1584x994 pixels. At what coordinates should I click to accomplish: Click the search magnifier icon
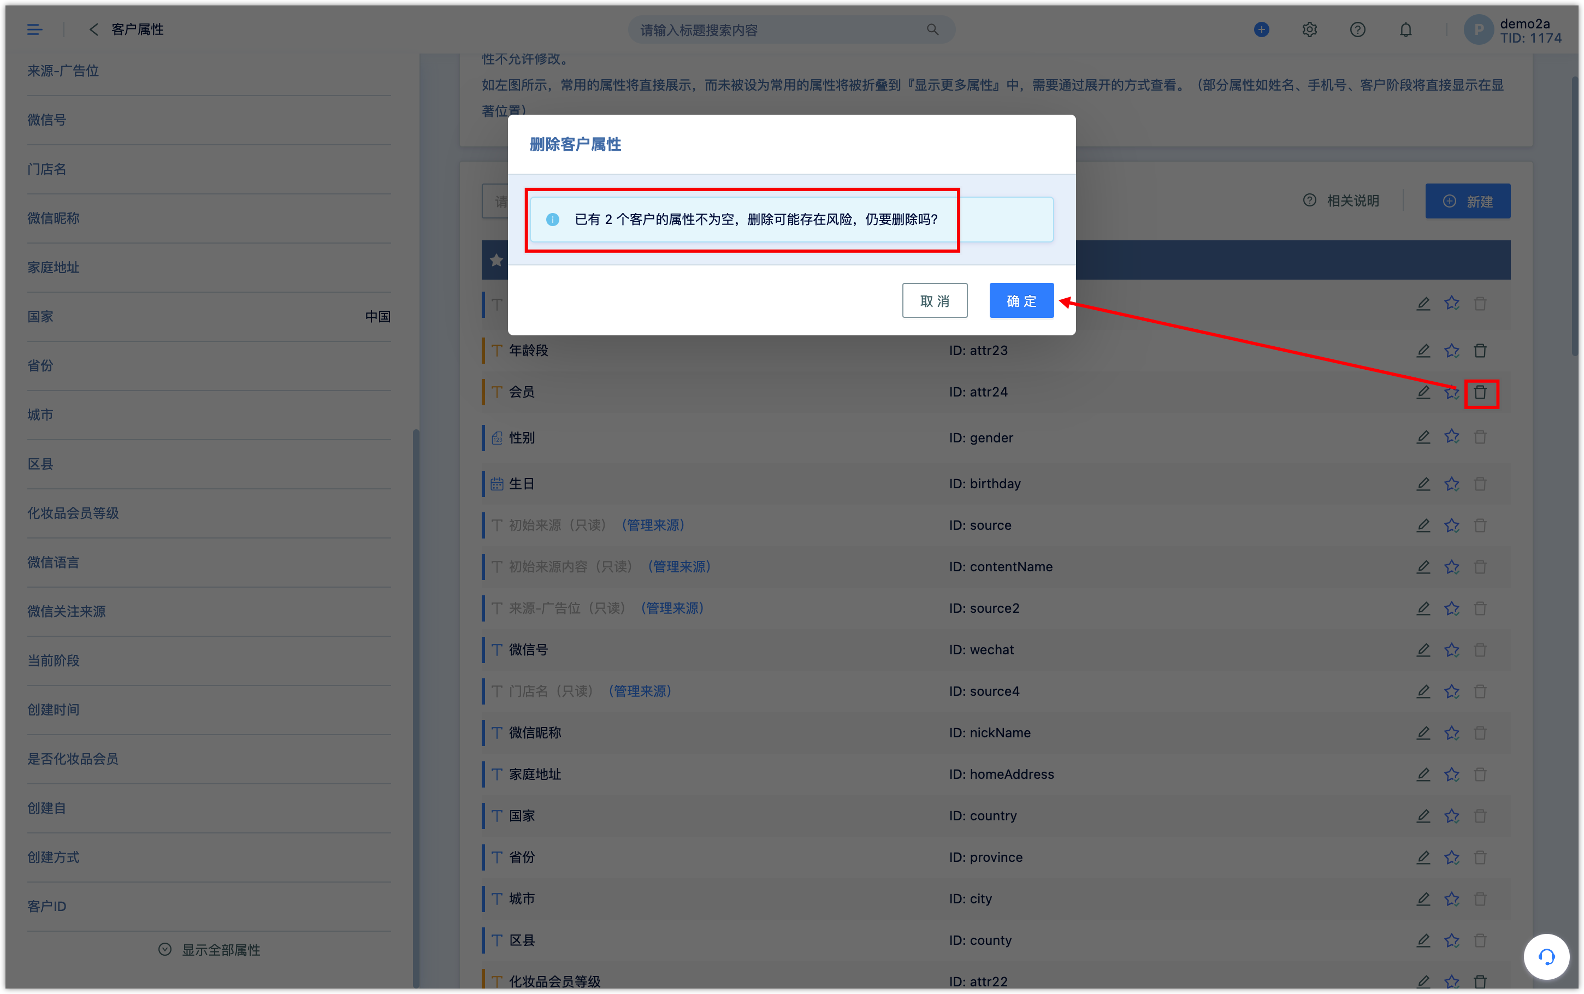click(932, 29)
